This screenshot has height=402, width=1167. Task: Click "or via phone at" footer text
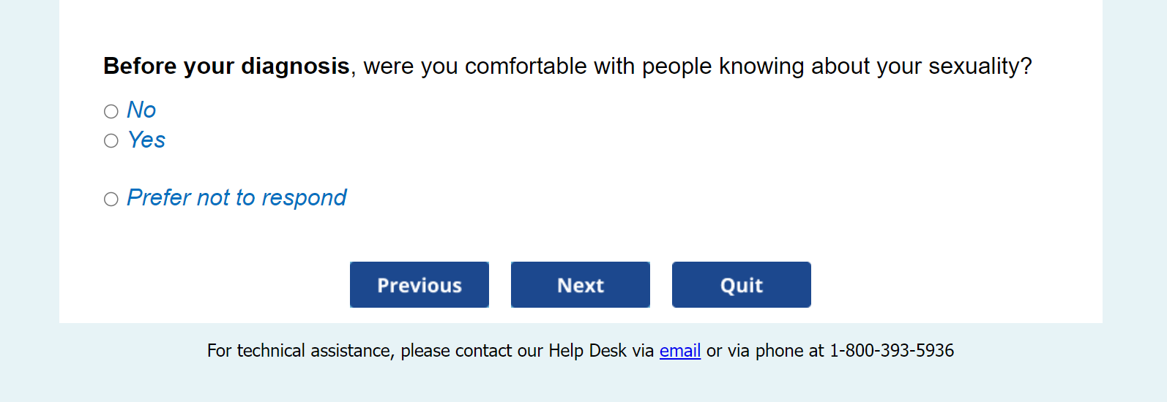tap(765, 351)
